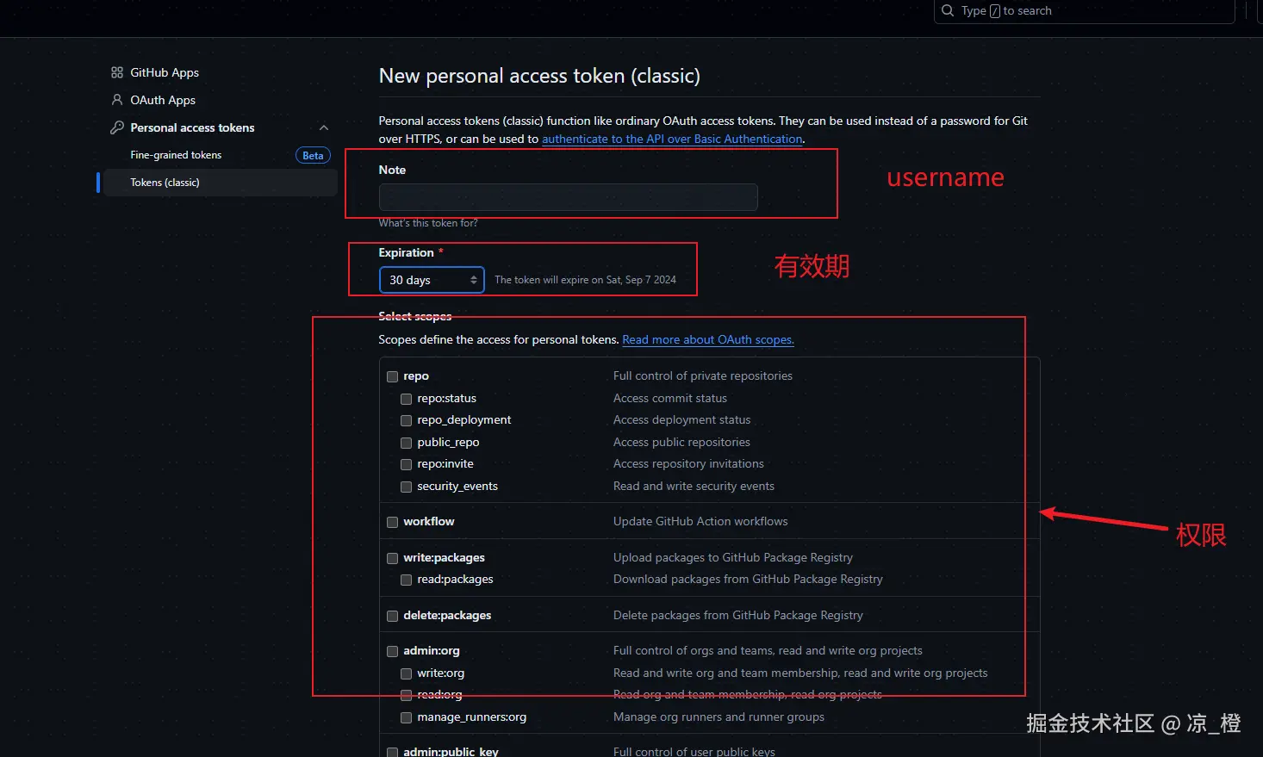
Task: Click 'Download packages from GitHub Package Registry' text
Action: (748, 579)
